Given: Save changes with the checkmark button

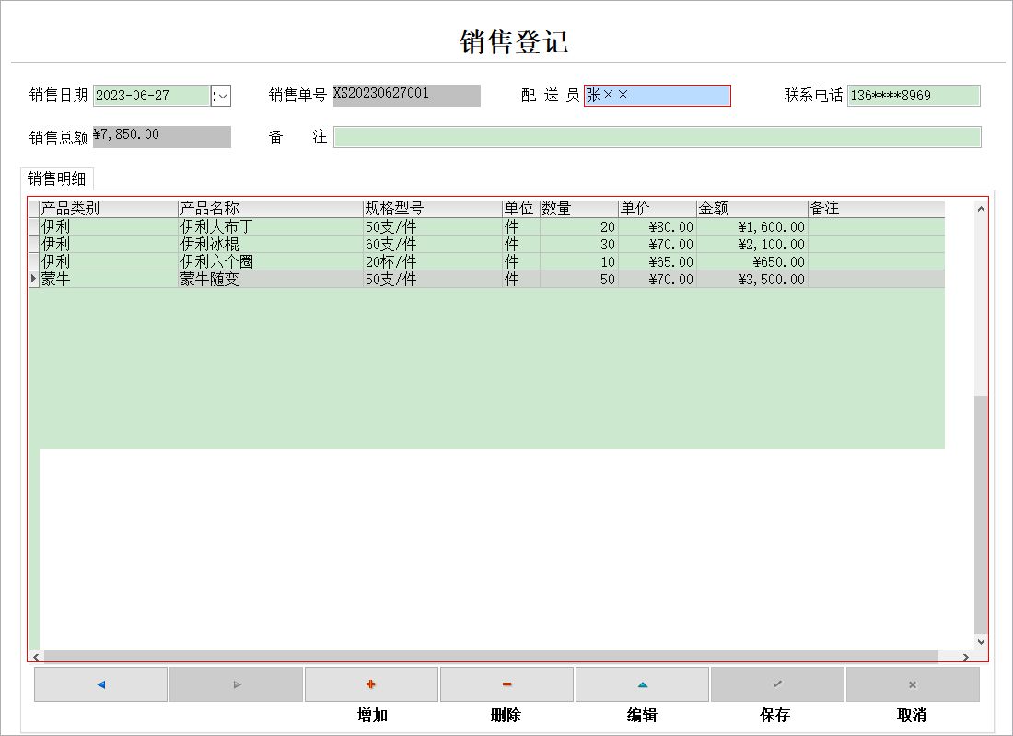Looking at the screenshot, I should coord(778,684).
